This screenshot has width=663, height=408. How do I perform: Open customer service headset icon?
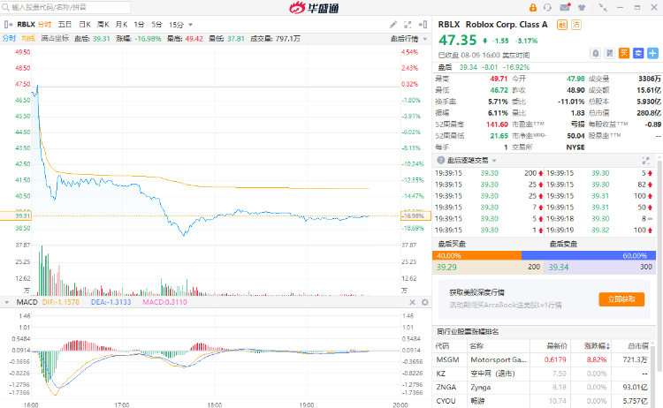tap(547, 7)
